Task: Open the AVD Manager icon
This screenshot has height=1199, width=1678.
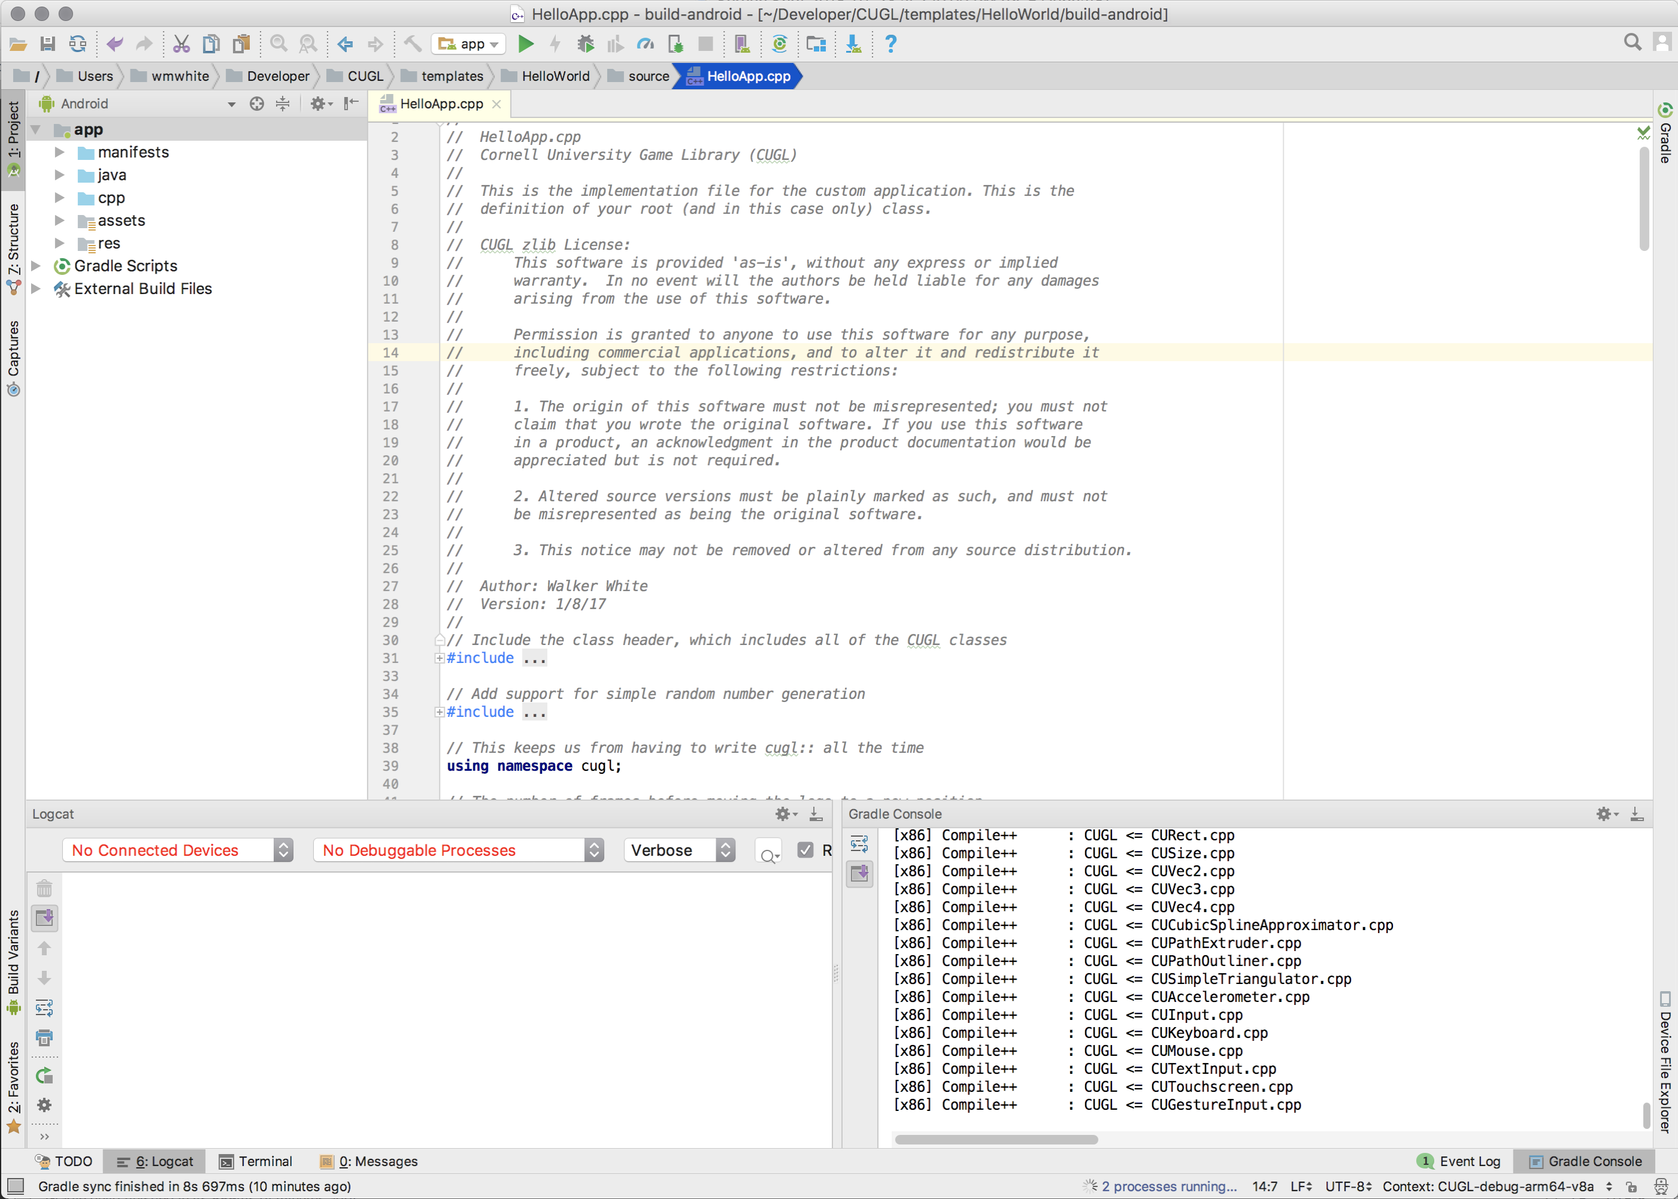Action: click(x=743, y=44)
